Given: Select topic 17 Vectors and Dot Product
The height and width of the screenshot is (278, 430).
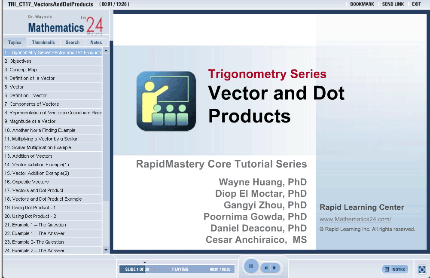Looking at the screenshot, I should point(53,190).
